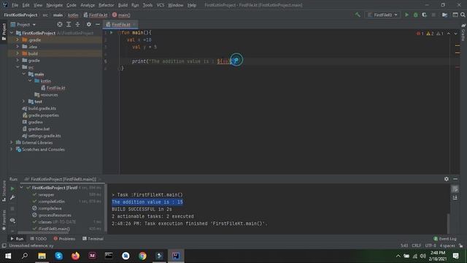467x263 pixels.
Task: Open the TODO tool window
Action: [39, 239]
